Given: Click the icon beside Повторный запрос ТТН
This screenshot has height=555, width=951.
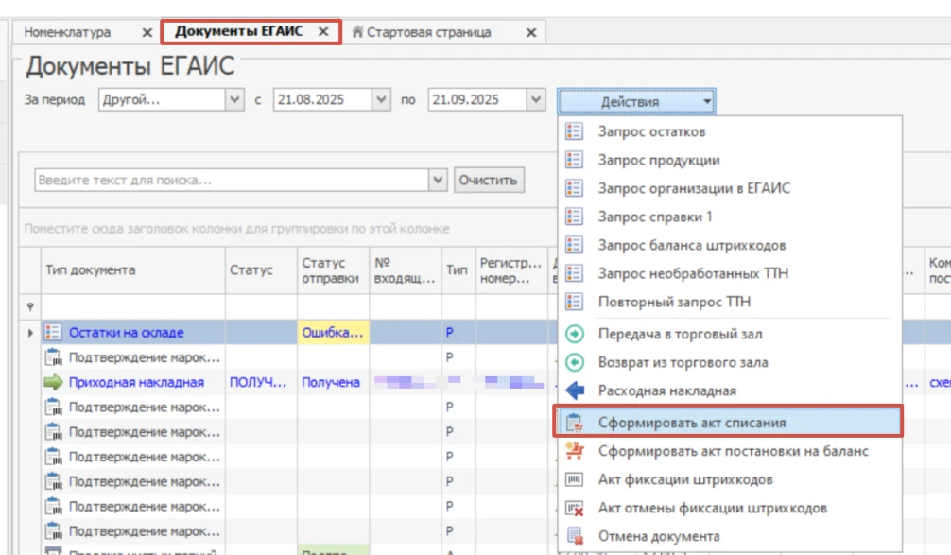Looking at the screenshot, I should point(574,302).
